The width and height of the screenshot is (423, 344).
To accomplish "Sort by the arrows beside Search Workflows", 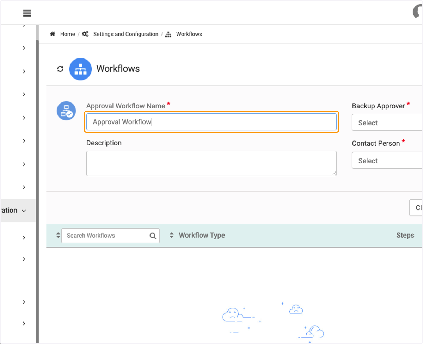I will pyautogui.click(x=58, y=235).
